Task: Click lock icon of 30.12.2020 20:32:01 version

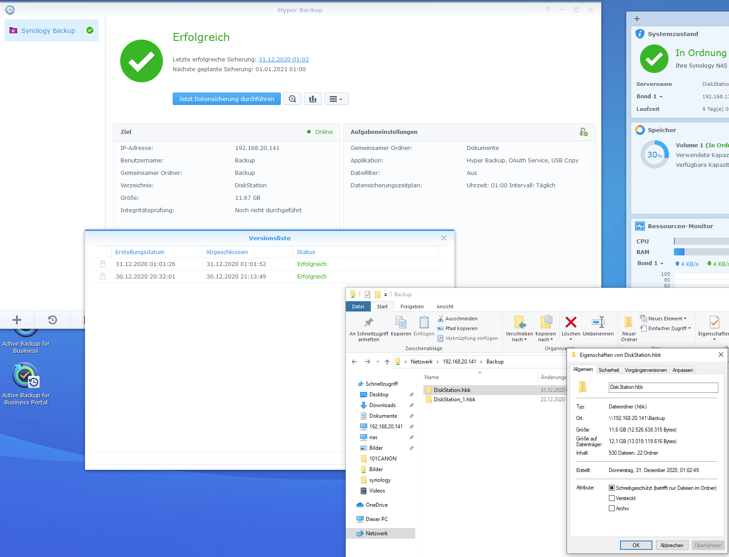Action: (103, 276)
